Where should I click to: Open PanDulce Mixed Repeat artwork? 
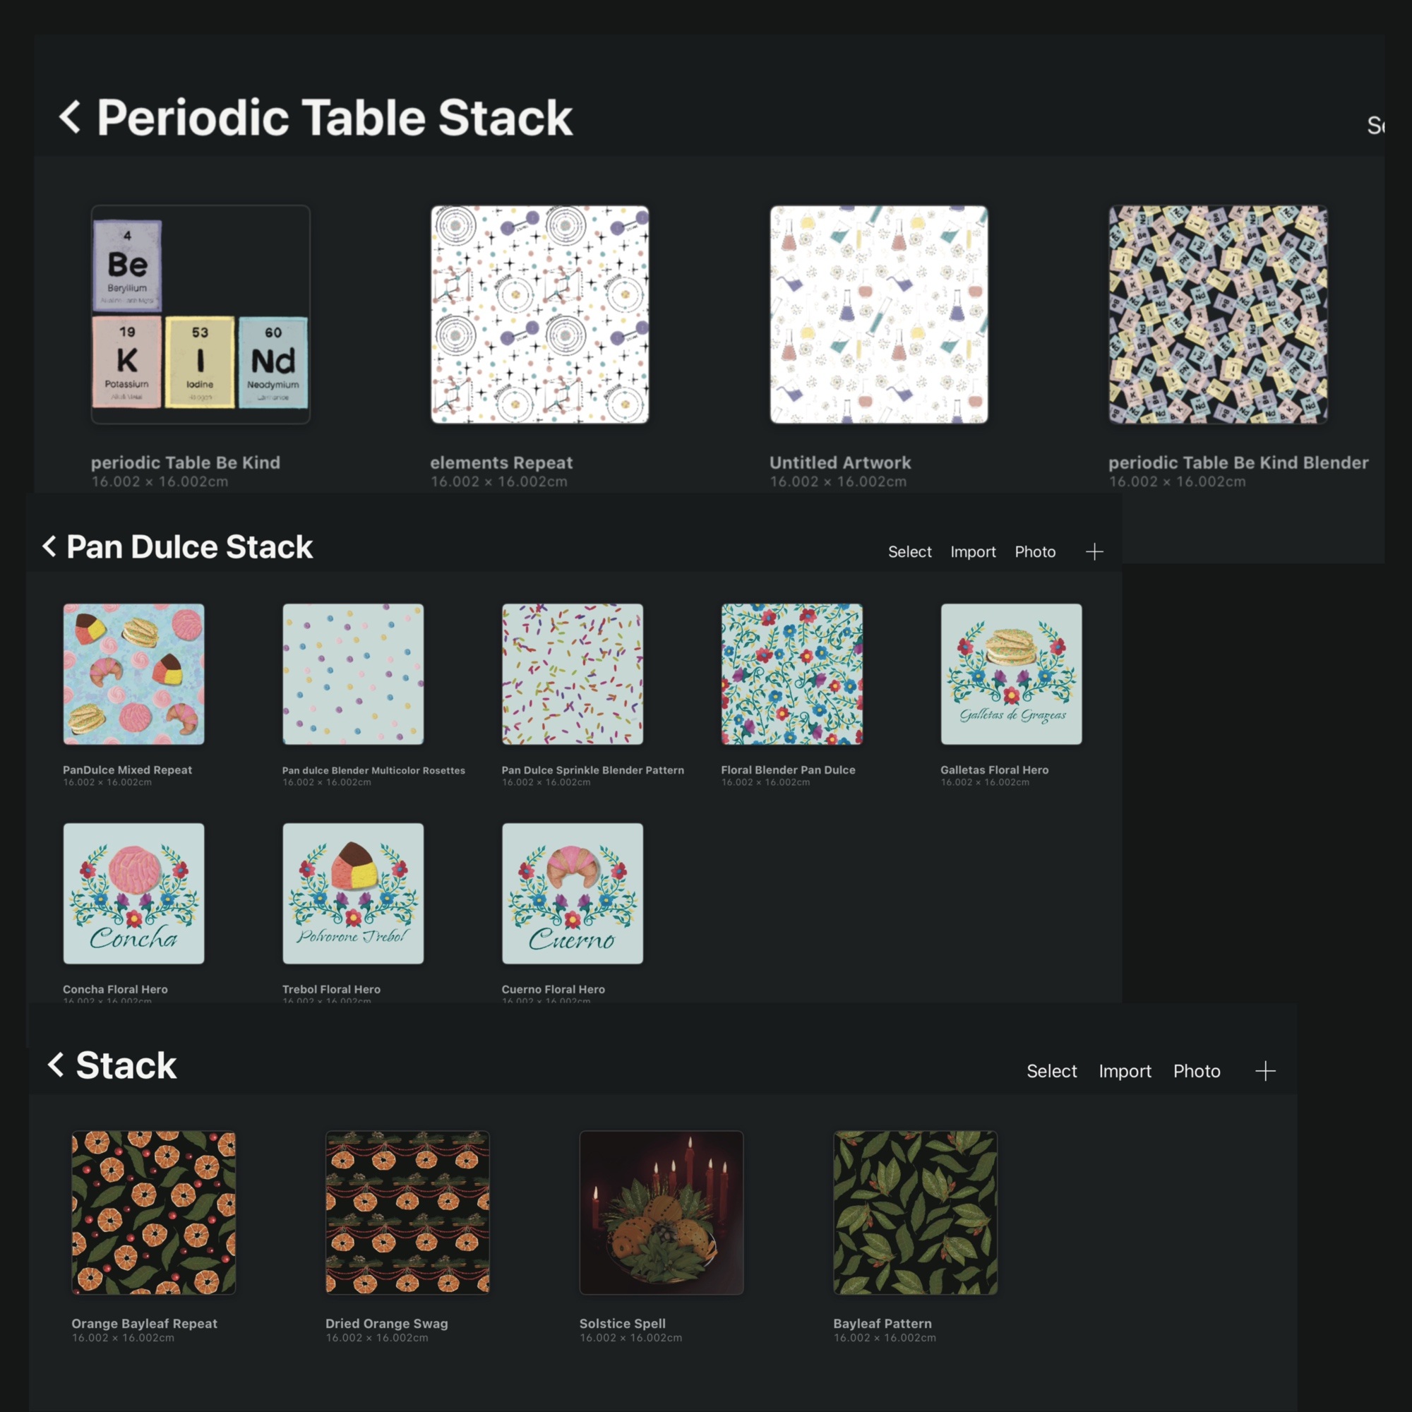pos(133,674)
